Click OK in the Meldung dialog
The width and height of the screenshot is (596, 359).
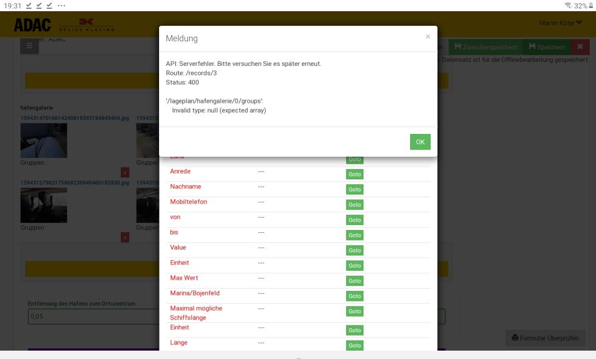pos(420,142)
